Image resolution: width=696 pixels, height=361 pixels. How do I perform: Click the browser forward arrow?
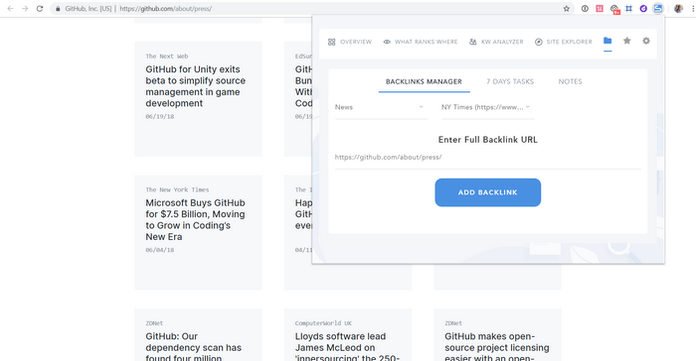(25, 8)
